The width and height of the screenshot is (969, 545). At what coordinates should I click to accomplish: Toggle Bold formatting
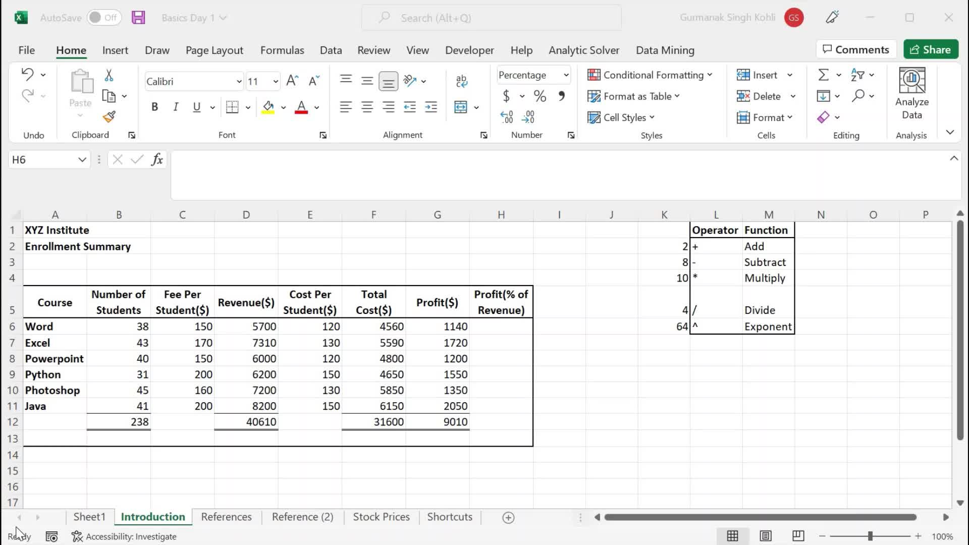tap(154, 107)
